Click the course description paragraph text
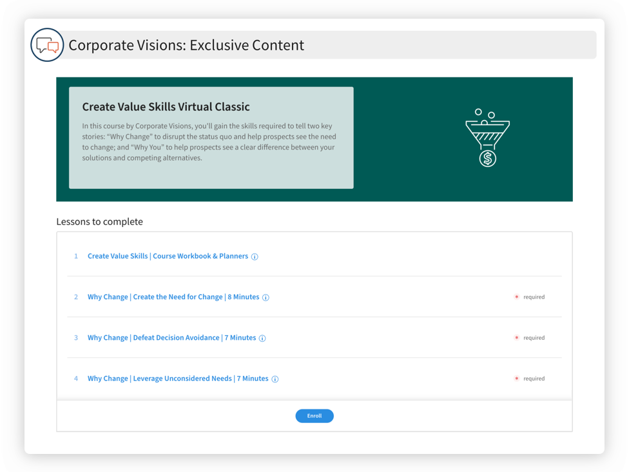 (x=209, y=142)
